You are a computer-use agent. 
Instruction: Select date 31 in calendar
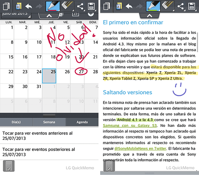pyautogui.click(x=35, y=91)
